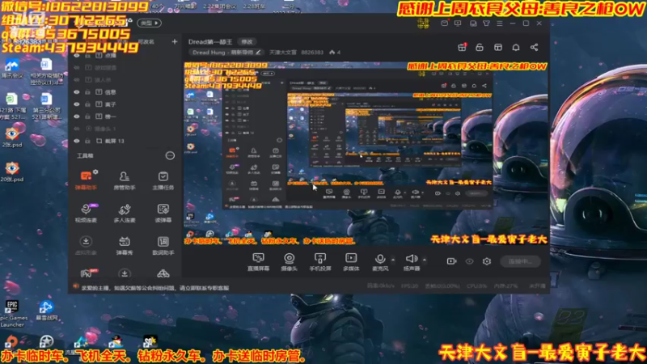This screenshot has height=364, width=647.
Task: Open the 房管助手 room manager tool
Action: tap(125, 180)
